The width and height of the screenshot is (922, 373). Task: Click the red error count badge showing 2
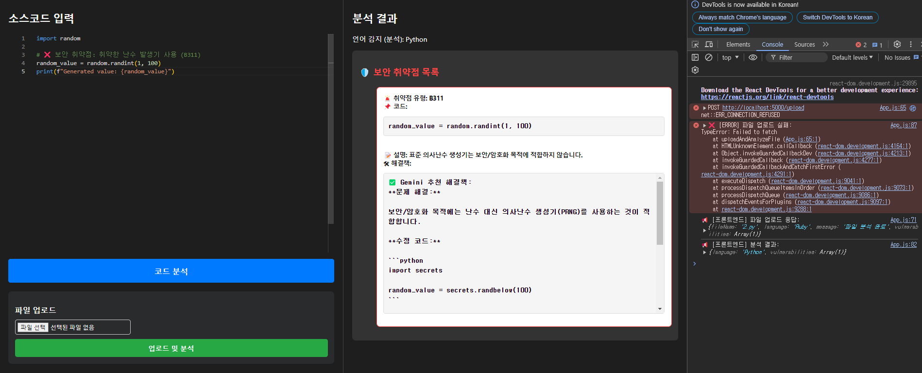(861, 45)
